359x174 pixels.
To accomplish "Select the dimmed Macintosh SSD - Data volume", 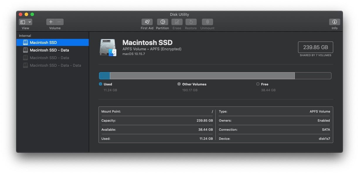I will coord(53,58).
